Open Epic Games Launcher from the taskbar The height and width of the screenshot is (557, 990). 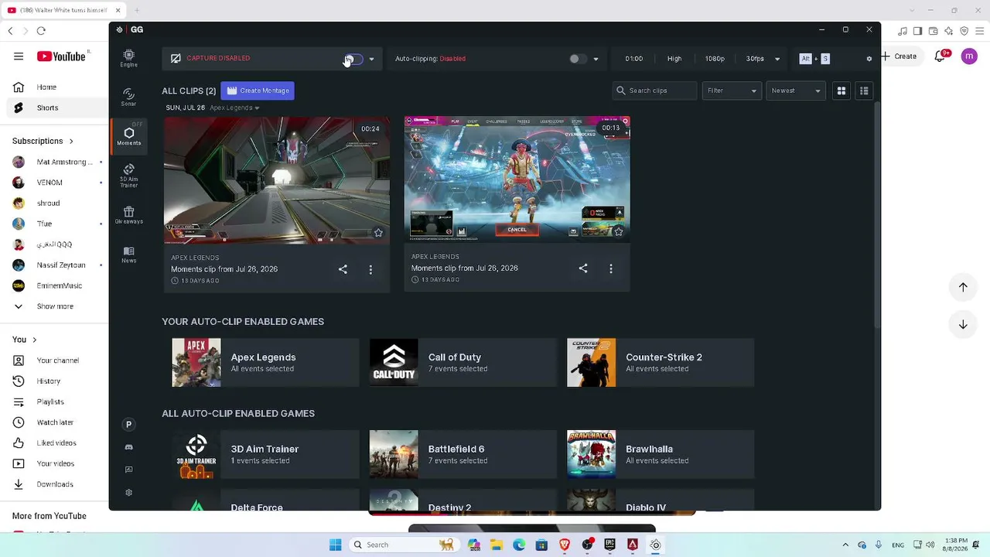click(x=609, y=545)
